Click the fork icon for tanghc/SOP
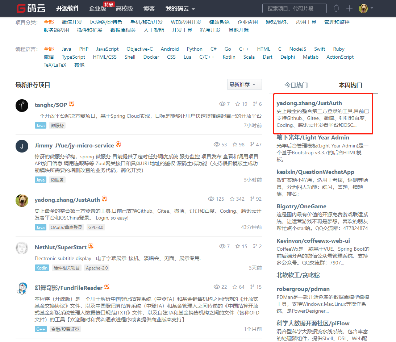Image resolution: width=396 pixels, height=342 pixels. 255,104
